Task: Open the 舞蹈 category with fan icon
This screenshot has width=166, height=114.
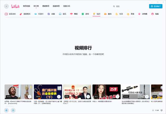Action: coord(74,14)
